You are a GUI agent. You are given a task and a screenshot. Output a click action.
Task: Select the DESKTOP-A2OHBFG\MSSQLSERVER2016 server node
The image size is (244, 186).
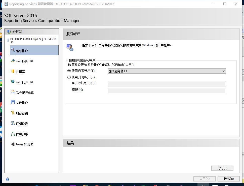point(33,41)
